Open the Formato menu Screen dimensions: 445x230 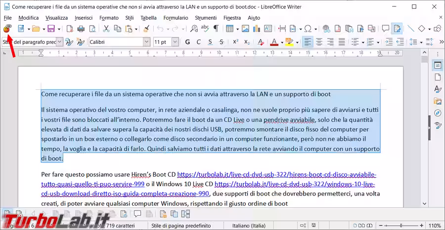[x=109, y=18]
